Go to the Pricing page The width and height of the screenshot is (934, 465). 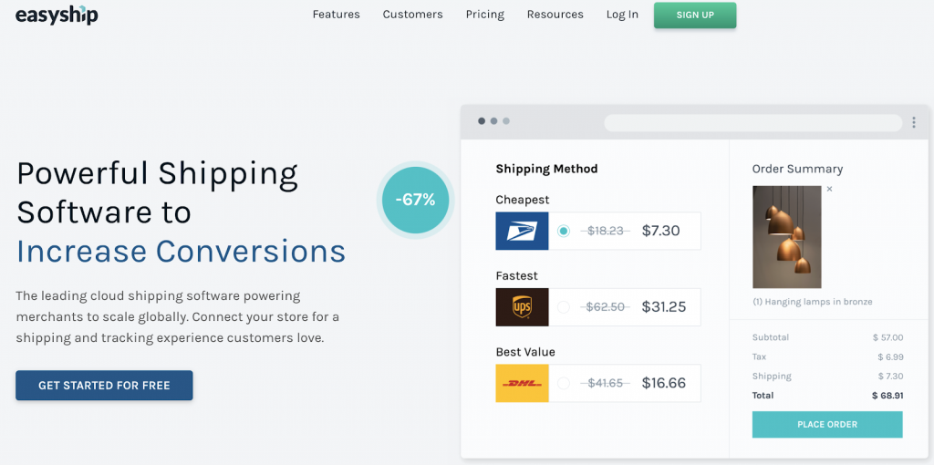[x=485, y=15]
